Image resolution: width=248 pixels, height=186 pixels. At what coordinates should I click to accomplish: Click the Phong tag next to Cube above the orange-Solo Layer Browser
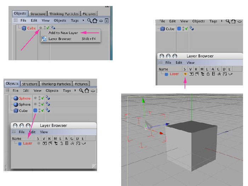[x=192, y=28]
